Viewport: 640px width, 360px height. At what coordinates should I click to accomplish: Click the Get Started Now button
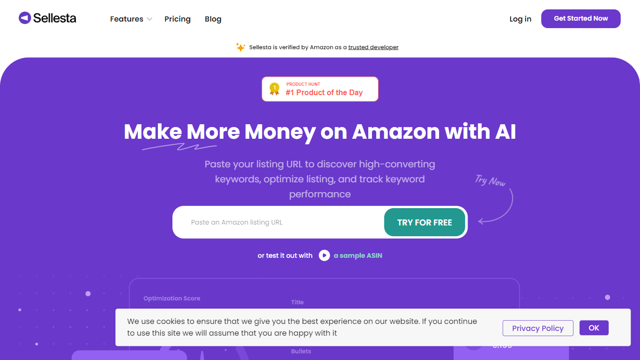[580, 19]
